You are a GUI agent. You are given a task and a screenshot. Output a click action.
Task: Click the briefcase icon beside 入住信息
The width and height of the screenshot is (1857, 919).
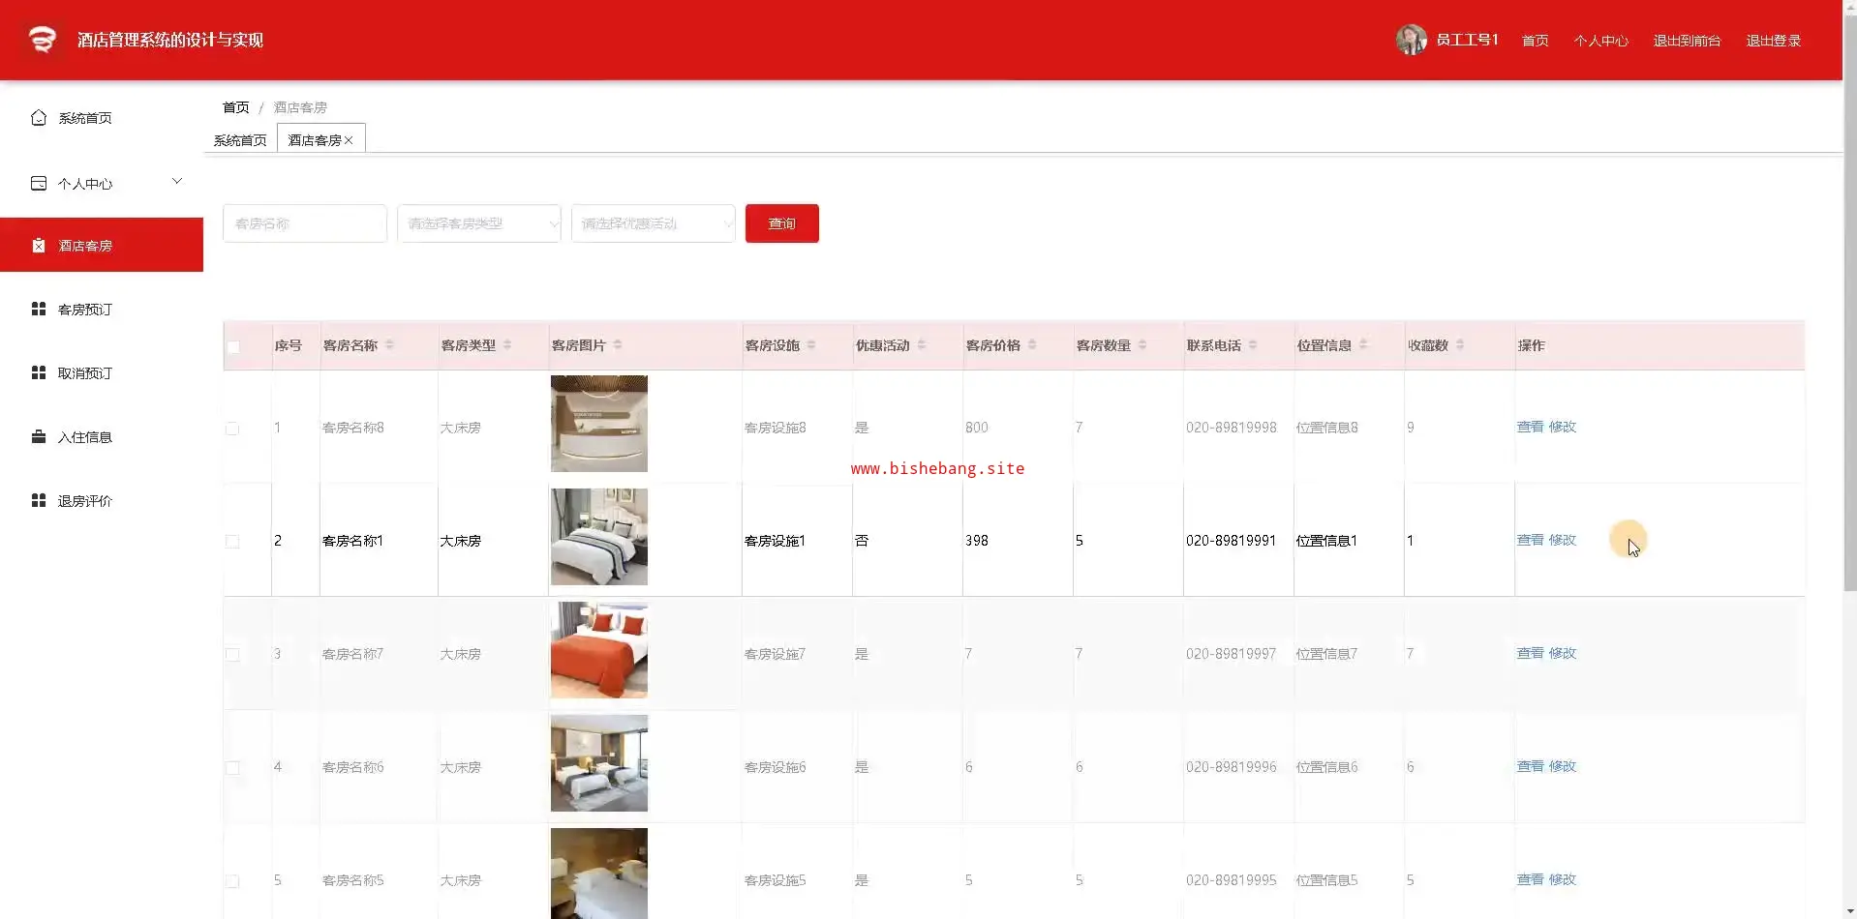[x=39, y=437]
